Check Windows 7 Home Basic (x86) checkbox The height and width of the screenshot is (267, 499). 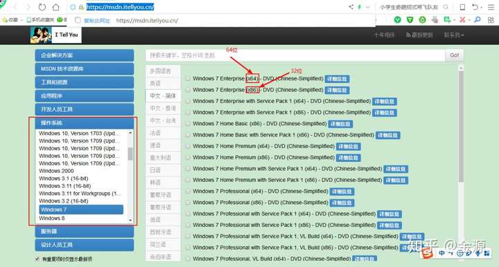pyautogui.click(x=188, y=124)
